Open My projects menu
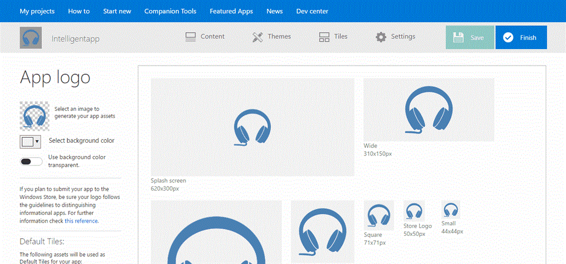 [x=38, y=11]
